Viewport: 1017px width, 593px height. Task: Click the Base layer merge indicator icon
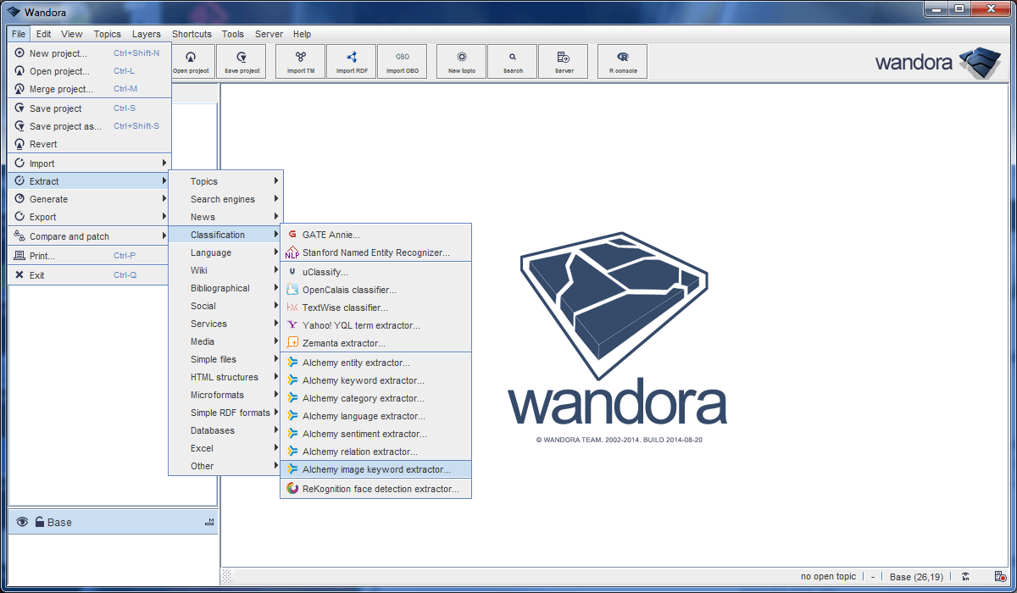click(208, 523)
